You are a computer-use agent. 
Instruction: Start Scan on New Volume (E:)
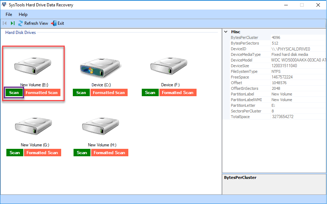(x=14, y=93)
